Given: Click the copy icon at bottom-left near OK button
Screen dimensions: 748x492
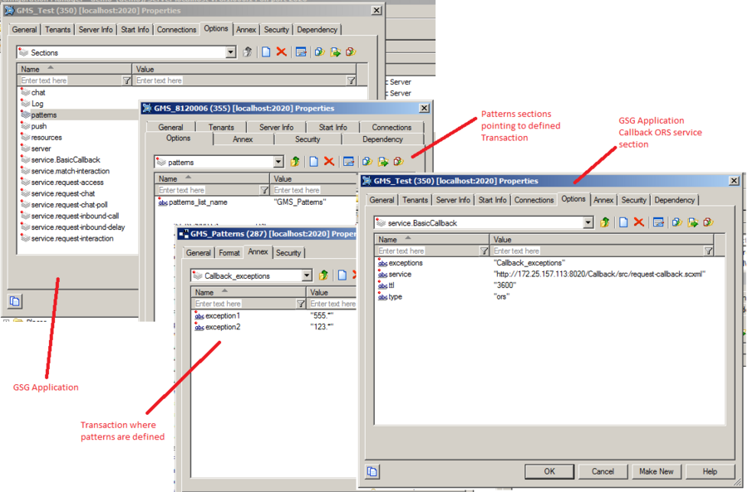Looking at the screenshot, I should (372, 471).
